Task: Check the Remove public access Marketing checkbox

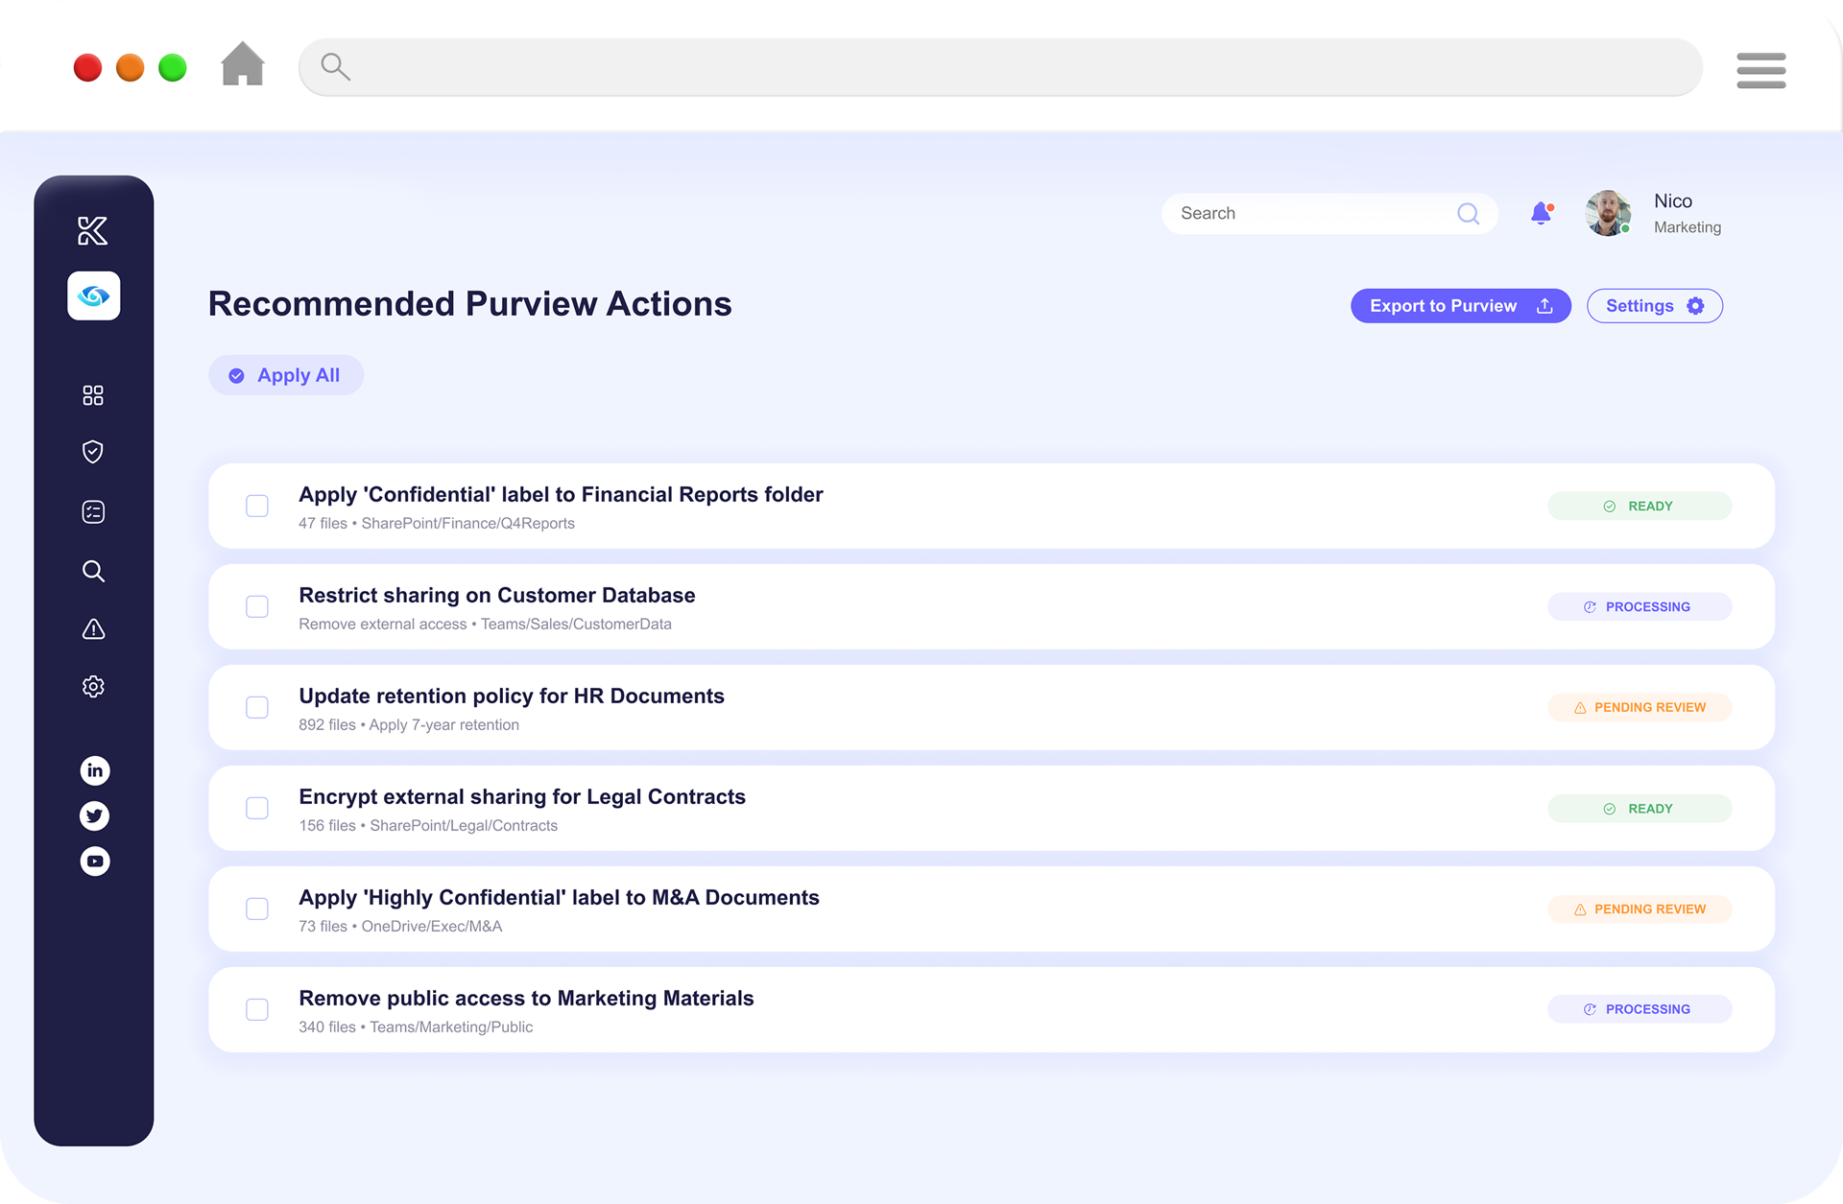Action: pyautogui.click(x=257, y=1009)
